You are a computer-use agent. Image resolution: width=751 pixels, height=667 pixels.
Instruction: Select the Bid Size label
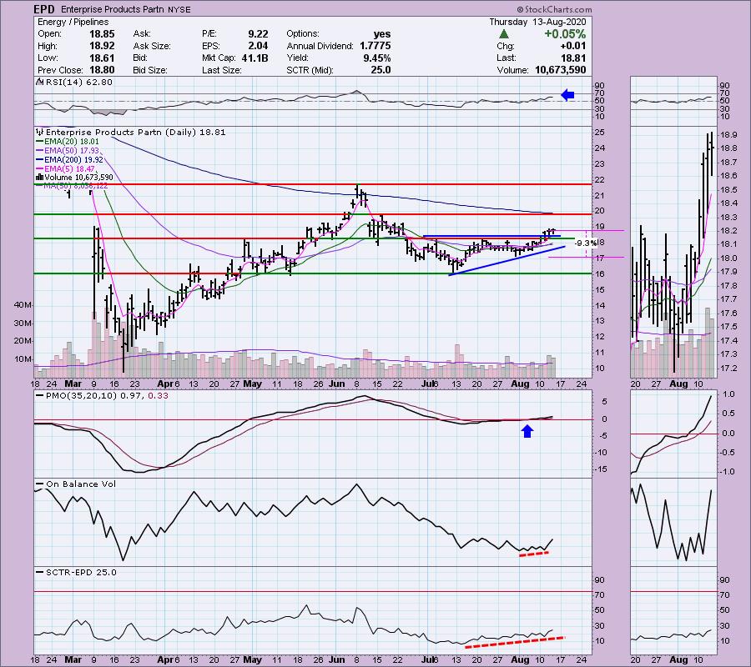pos(150,70)
